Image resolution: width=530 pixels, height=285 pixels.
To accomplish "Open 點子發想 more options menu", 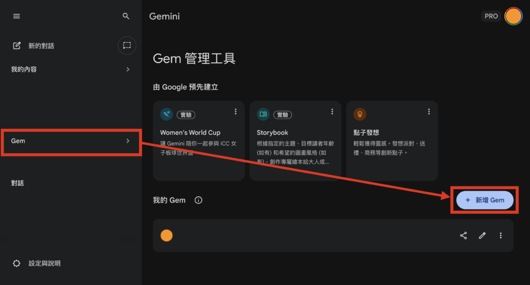I will pos(429,112).
